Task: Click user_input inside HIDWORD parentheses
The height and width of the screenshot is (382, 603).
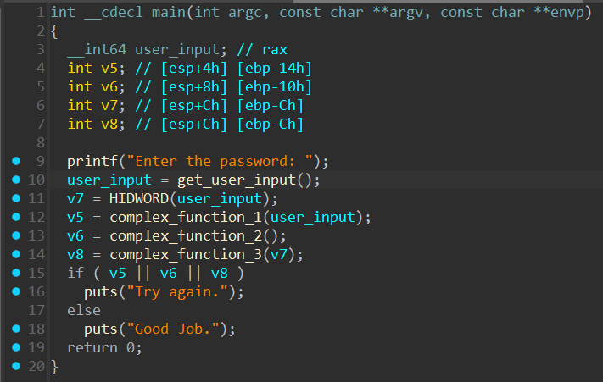Action: tap(219, 199)
